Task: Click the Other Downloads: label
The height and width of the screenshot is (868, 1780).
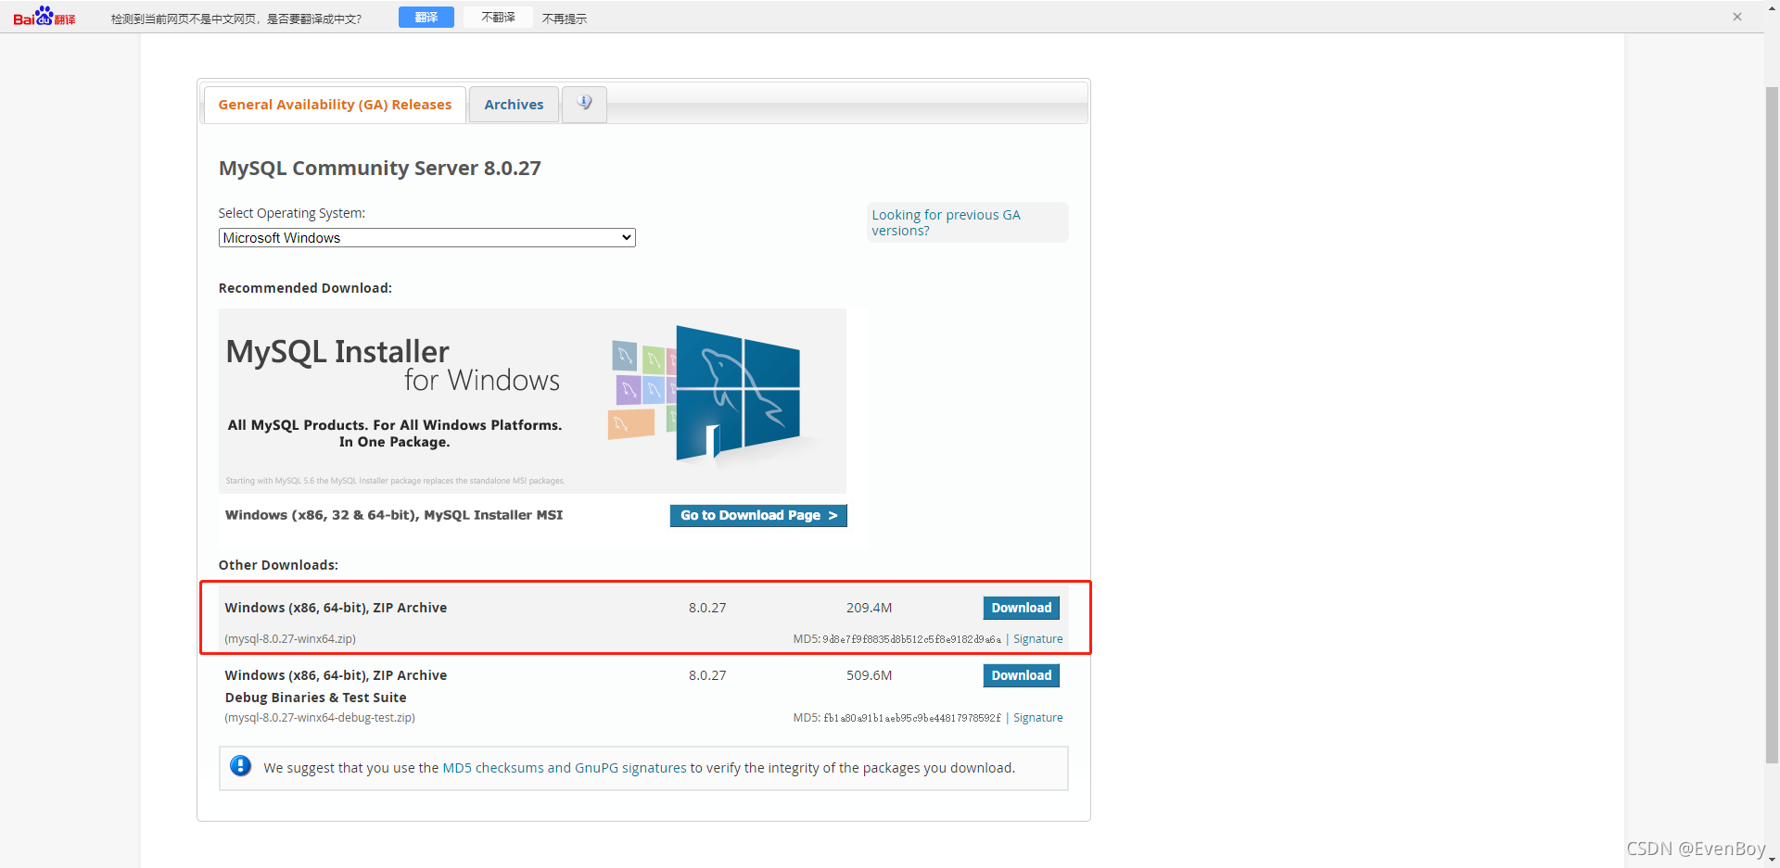Action: [278, 565]
